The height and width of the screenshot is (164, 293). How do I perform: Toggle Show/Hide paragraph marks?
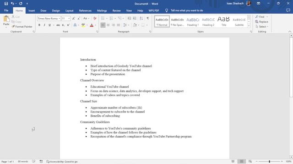(148, 18)
